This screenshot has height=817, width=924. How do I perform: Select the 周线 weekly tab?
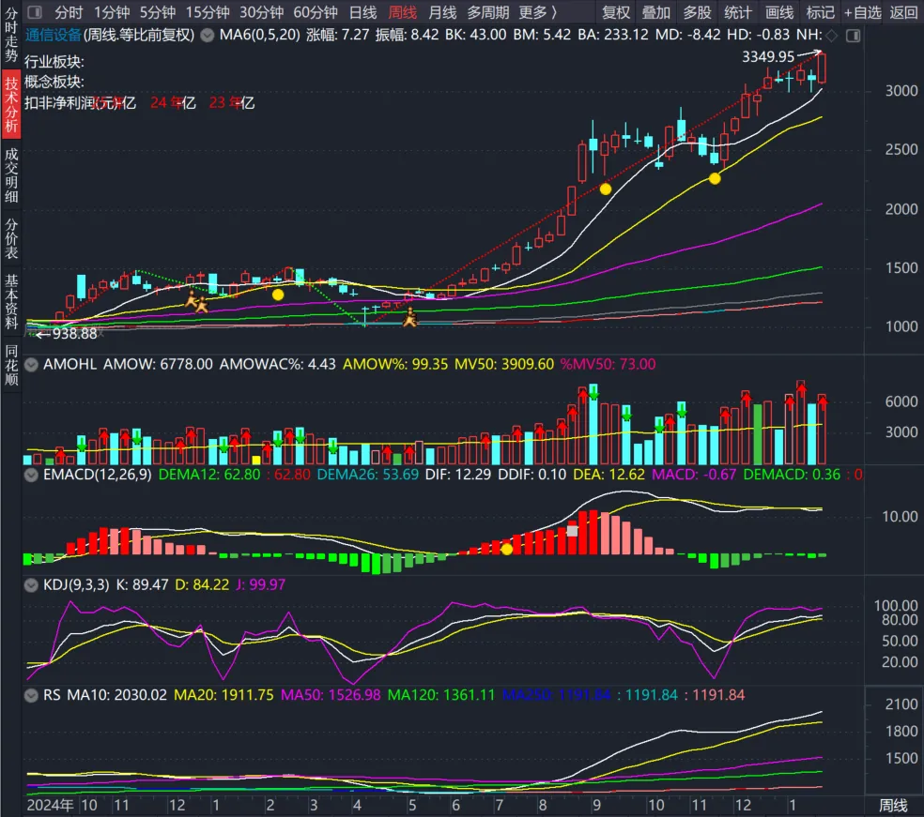tap(403, 12)
